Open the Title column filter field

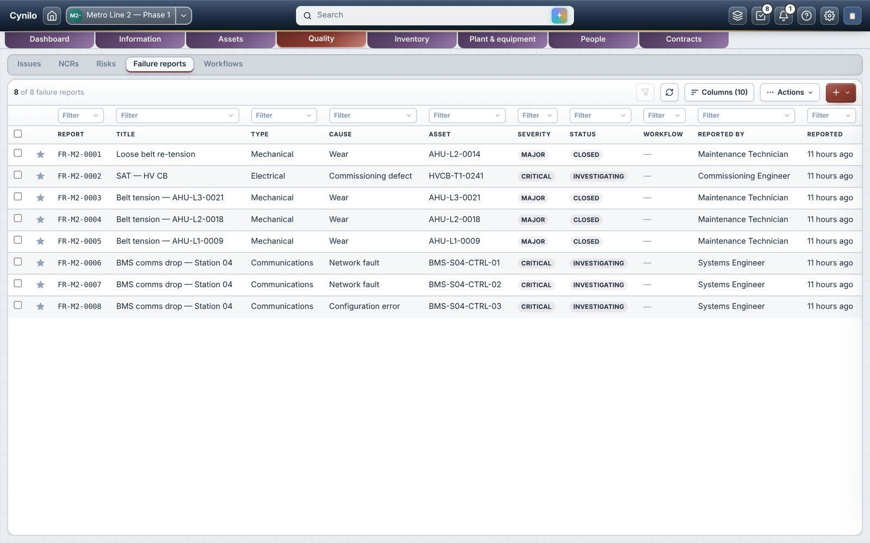(177, 115)
